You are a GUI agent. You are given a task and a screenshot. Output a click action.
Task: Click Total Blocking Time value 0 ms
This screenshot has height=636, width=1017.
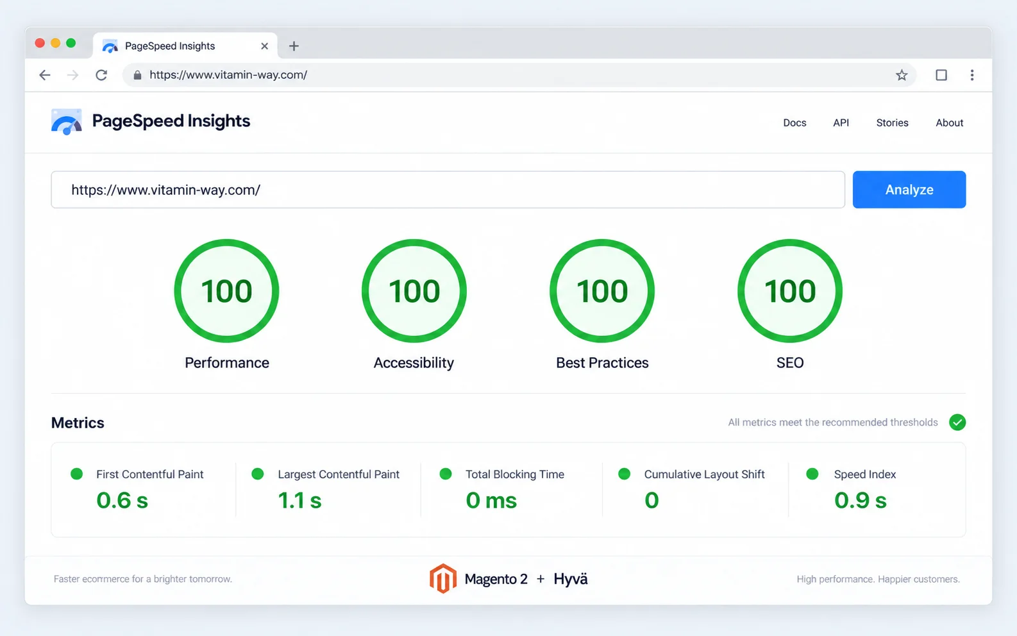(491, 501)
